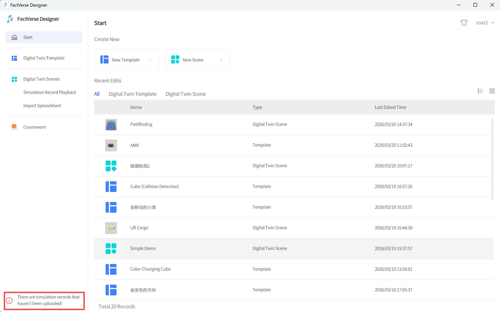Click the FactVerse Designer logo icon
This screenshot has width=500, height=312.
click(x=10, y=19)
